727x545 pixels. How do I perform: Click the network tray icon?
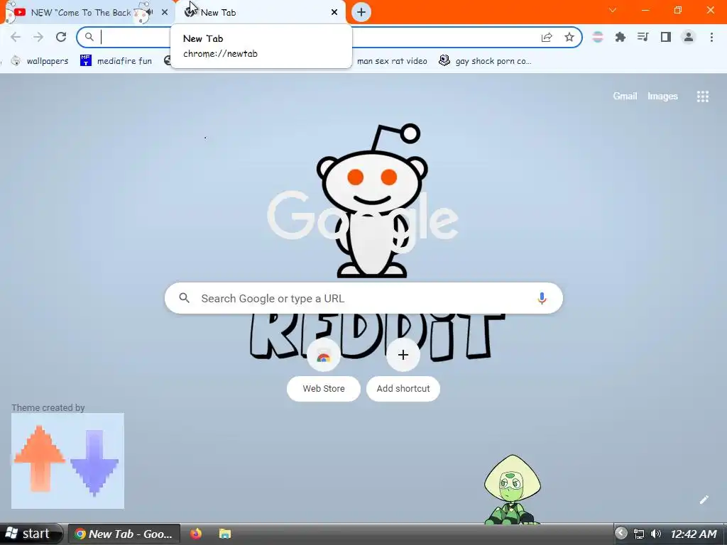coord(639,534)
